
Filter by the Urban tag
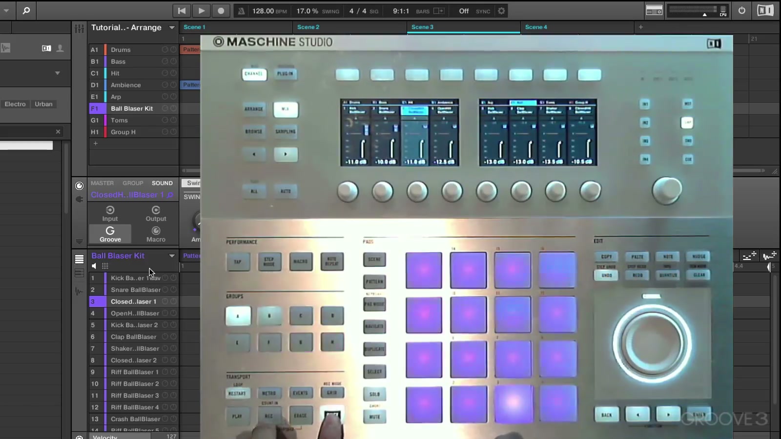coord(43,104)
